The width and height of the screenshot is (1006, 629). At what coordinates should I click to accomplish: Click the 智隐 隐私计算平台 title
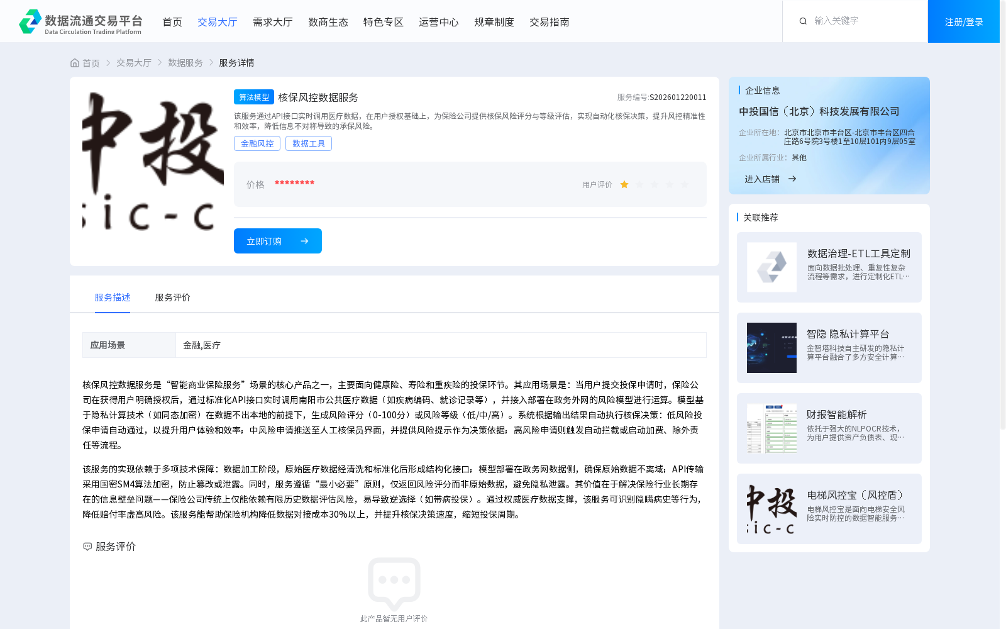pyautogui.click(x=848, y=334)
